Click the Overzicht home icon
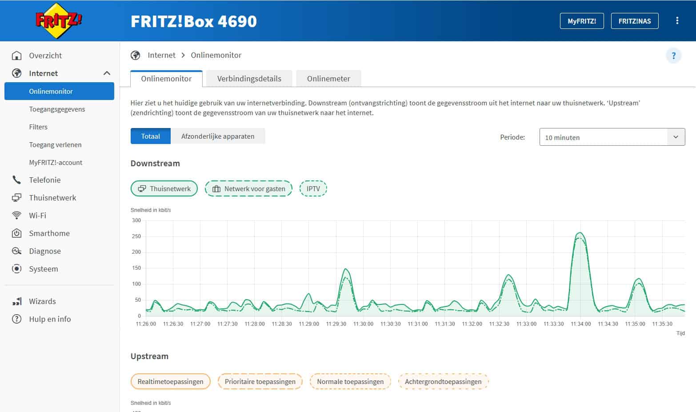 click(16, 56)
